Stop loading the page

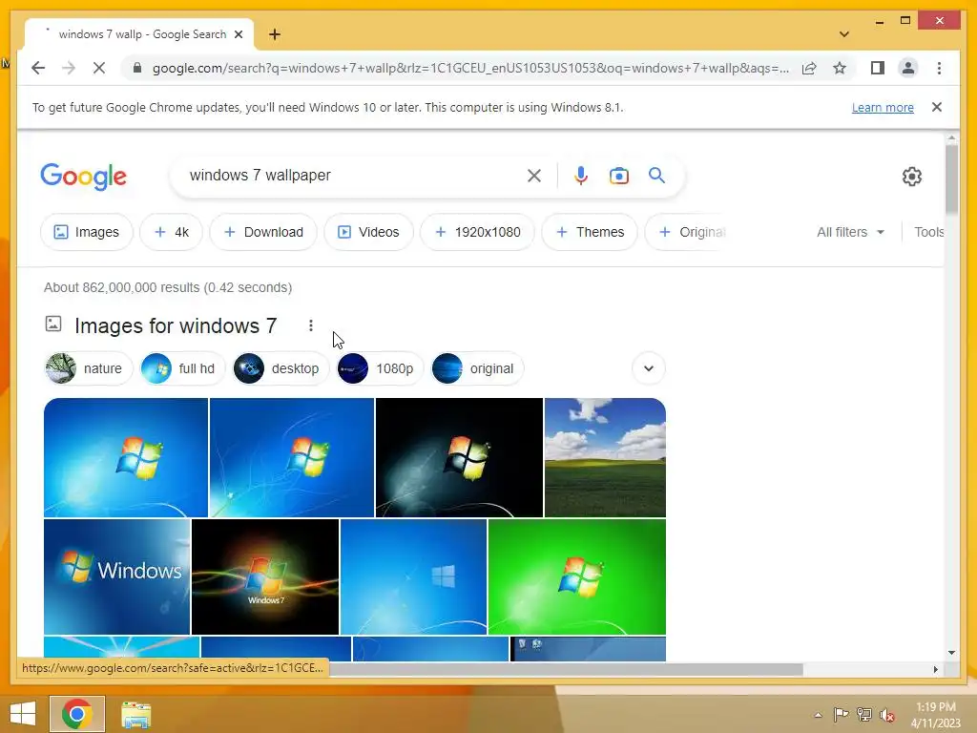tap(99, 68)
